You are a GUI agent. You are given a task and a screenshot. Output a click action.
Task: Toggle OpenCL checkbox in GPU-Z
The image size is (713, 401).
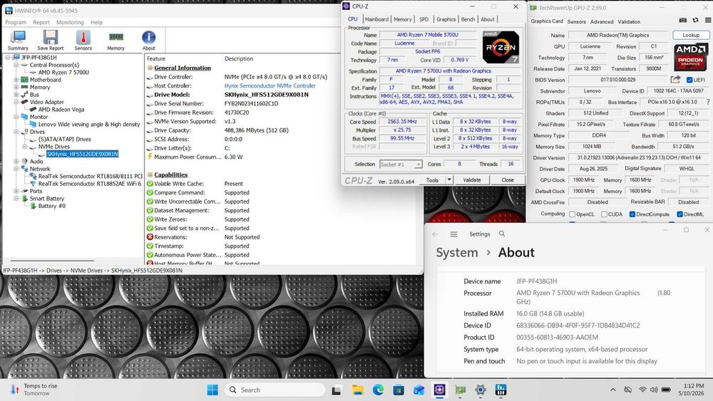[x=572, y=214]
